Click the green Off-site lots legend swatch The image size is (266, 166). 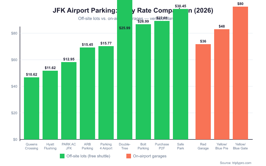62,156
